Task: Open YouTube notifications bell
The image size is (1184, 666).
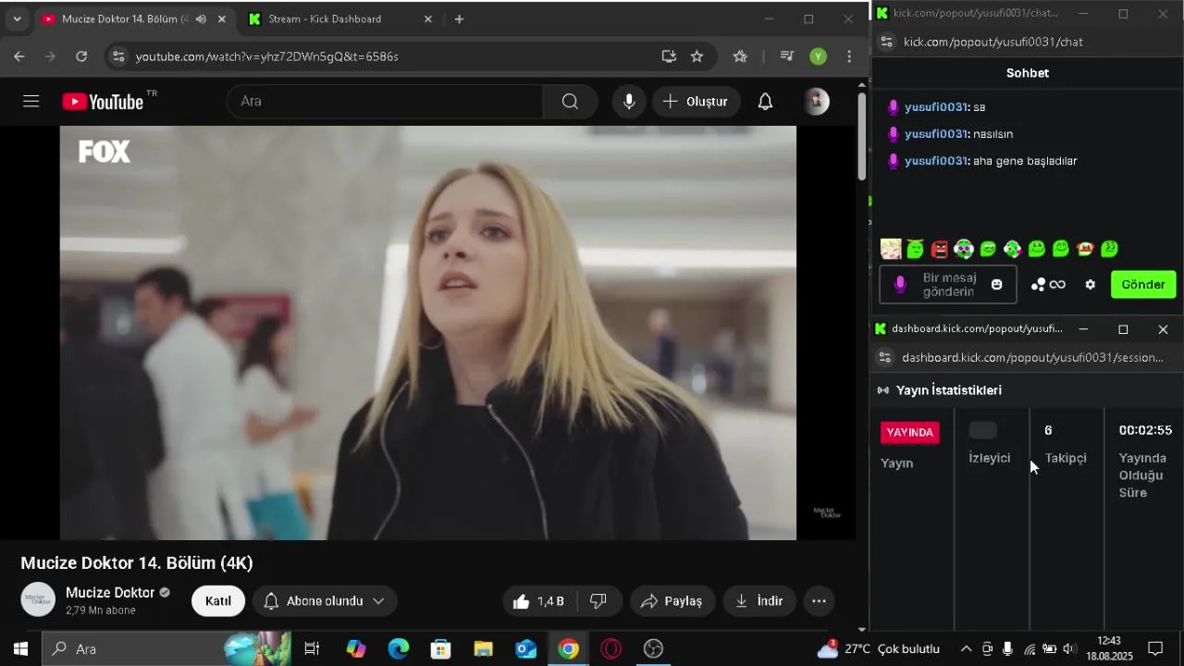Action: click(765, 102)
